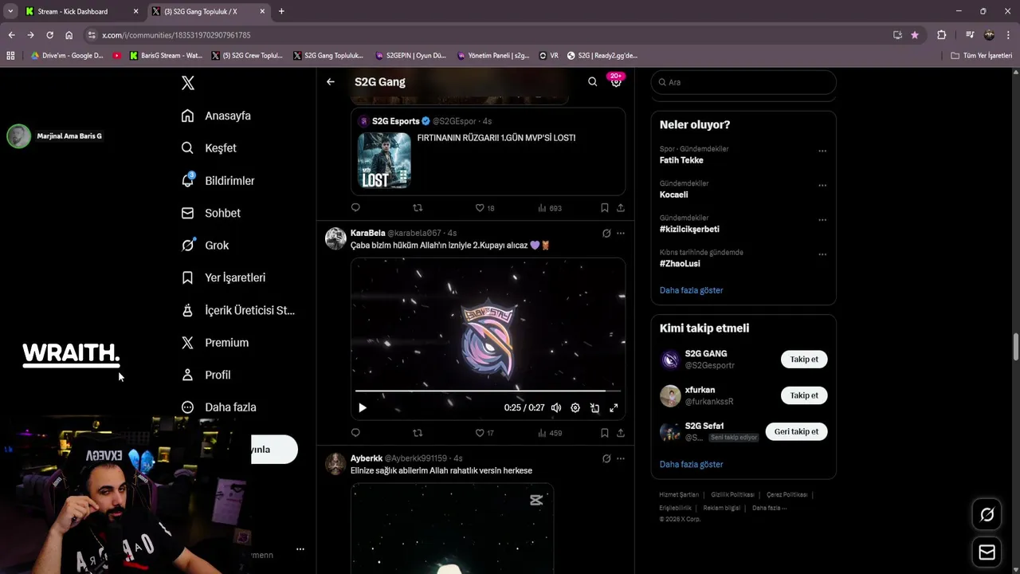Share the S2G Esports LOST post
Screen dimensions: 1020x574
coord(620,207)
